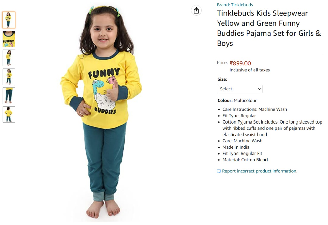328x225 pixels.
Task: Click the Colour: Multicolour label
Action: 237,100
